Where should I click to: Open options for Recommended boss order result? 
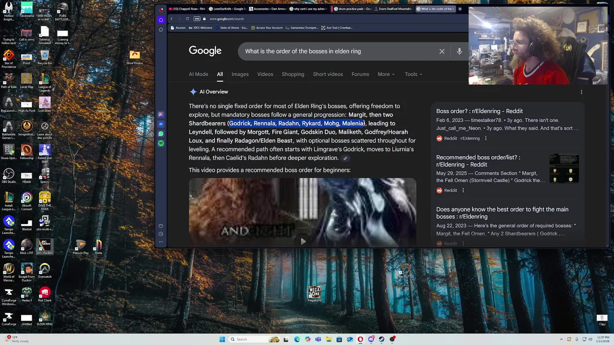click(463, 190)
